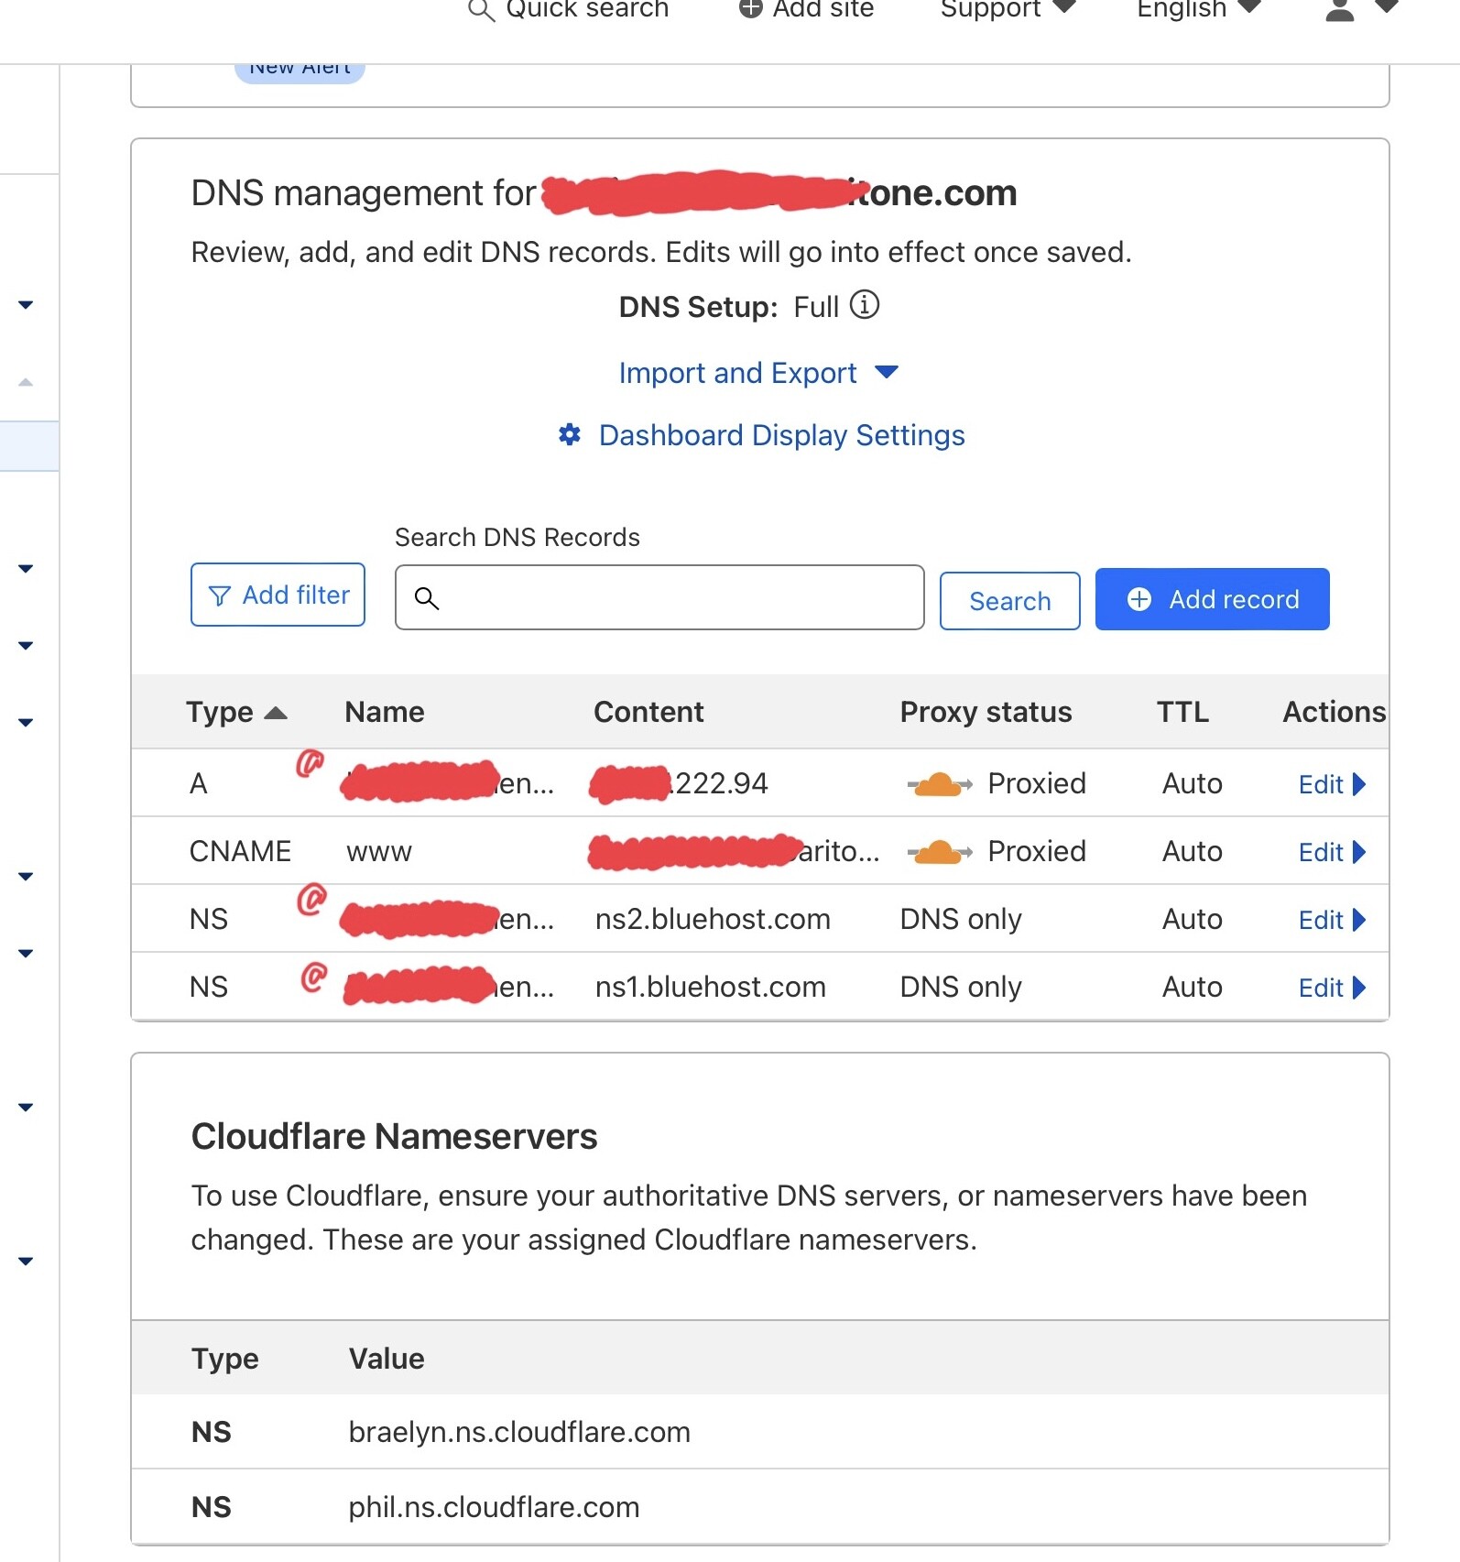This screenshot has width=1460, height=1562.
Task: Click DNS only status for ns1.bluehost.com
Action: (961, 987)
